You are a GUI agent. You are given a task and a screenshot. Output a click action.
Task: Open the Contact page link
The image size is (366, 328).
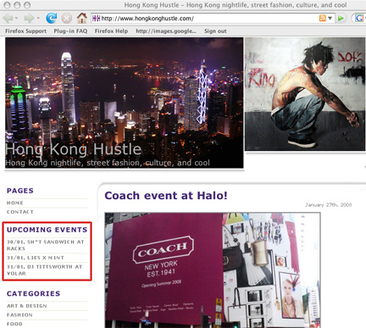click(20, 212)
